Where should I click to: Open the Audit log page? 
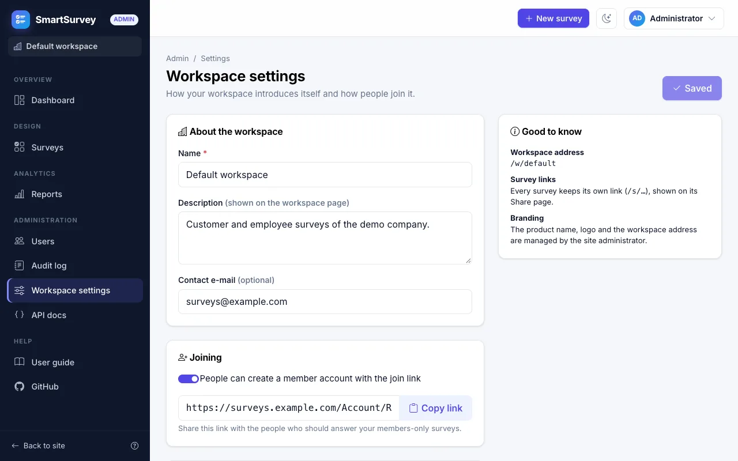click(x=75, y=266)
